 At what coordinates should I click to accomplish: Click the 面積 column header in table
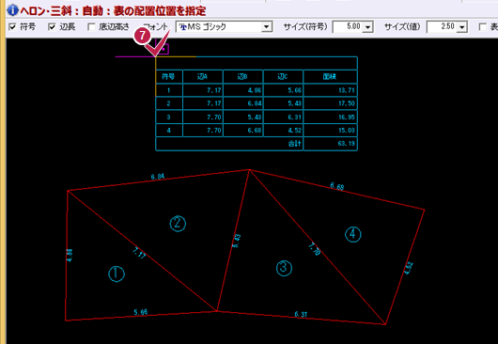click(x=330, y=76)
